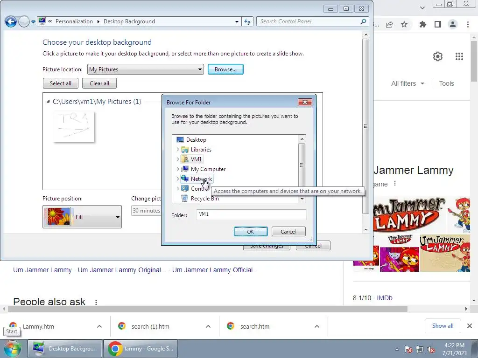
Task: Close the Browse For Folder dialog
Action: [305, 102]
